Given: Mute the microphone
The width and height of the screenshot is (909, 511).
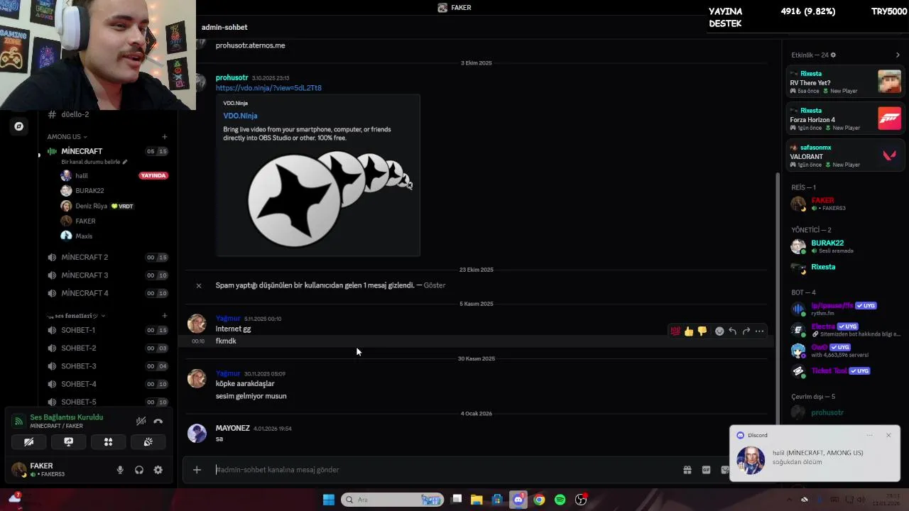Looking at the screenshot, I should [x=120, y=470].
